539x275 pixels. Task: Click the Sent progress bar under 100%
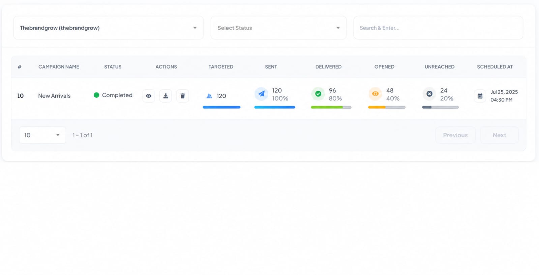[x=275, y=107]
